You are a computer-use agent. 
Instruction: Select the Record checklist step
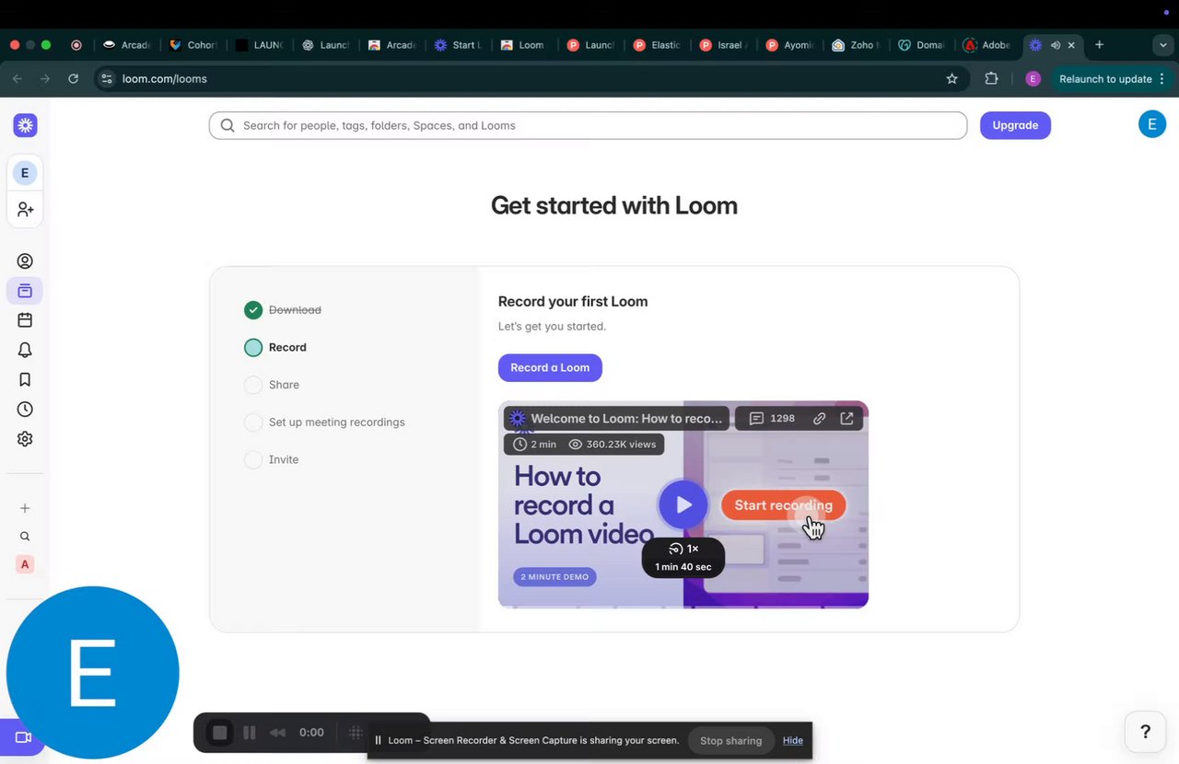(x=275, y=347)
